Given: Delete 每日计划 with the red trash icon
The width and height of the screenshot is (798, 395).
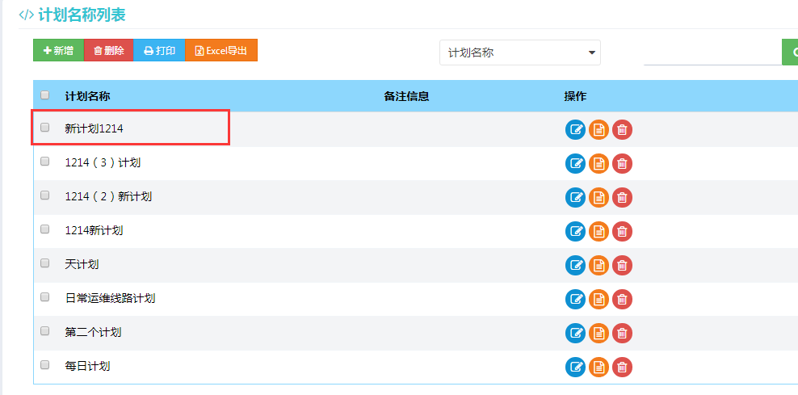Looking at the screenshot, I should click(622, 368).
